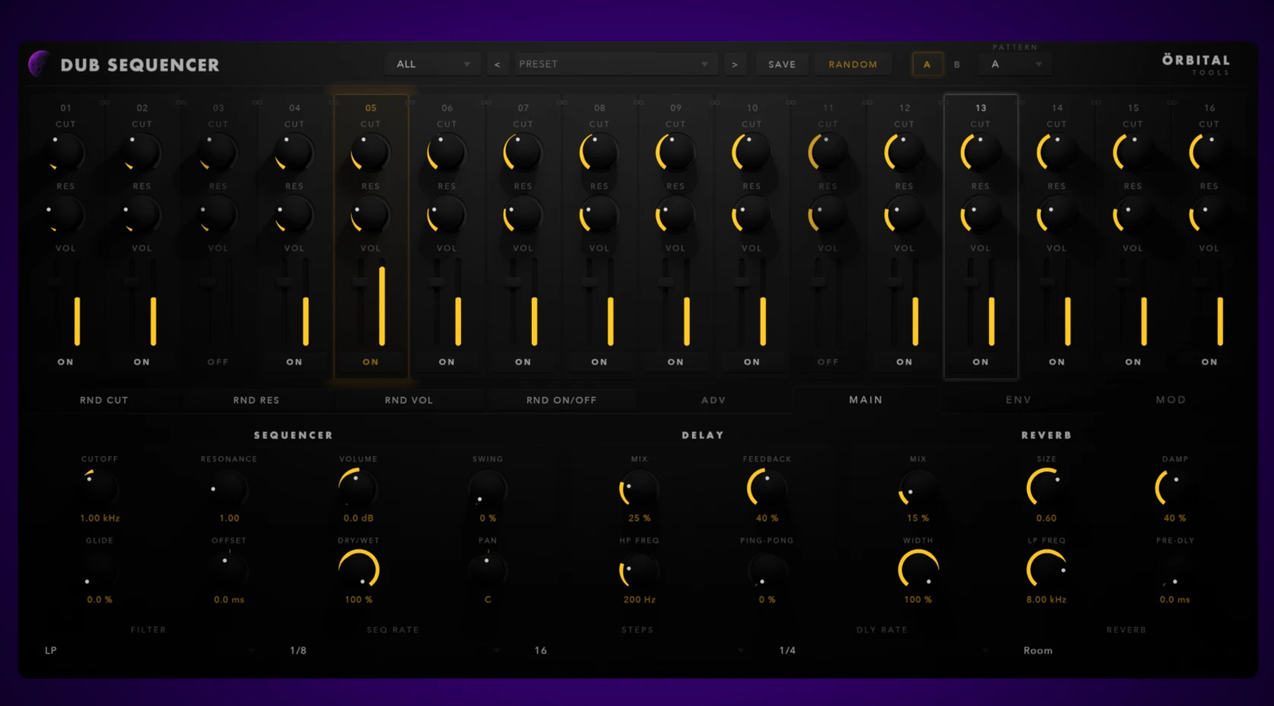Click the reverb SIZE knob

[1046, 488]
